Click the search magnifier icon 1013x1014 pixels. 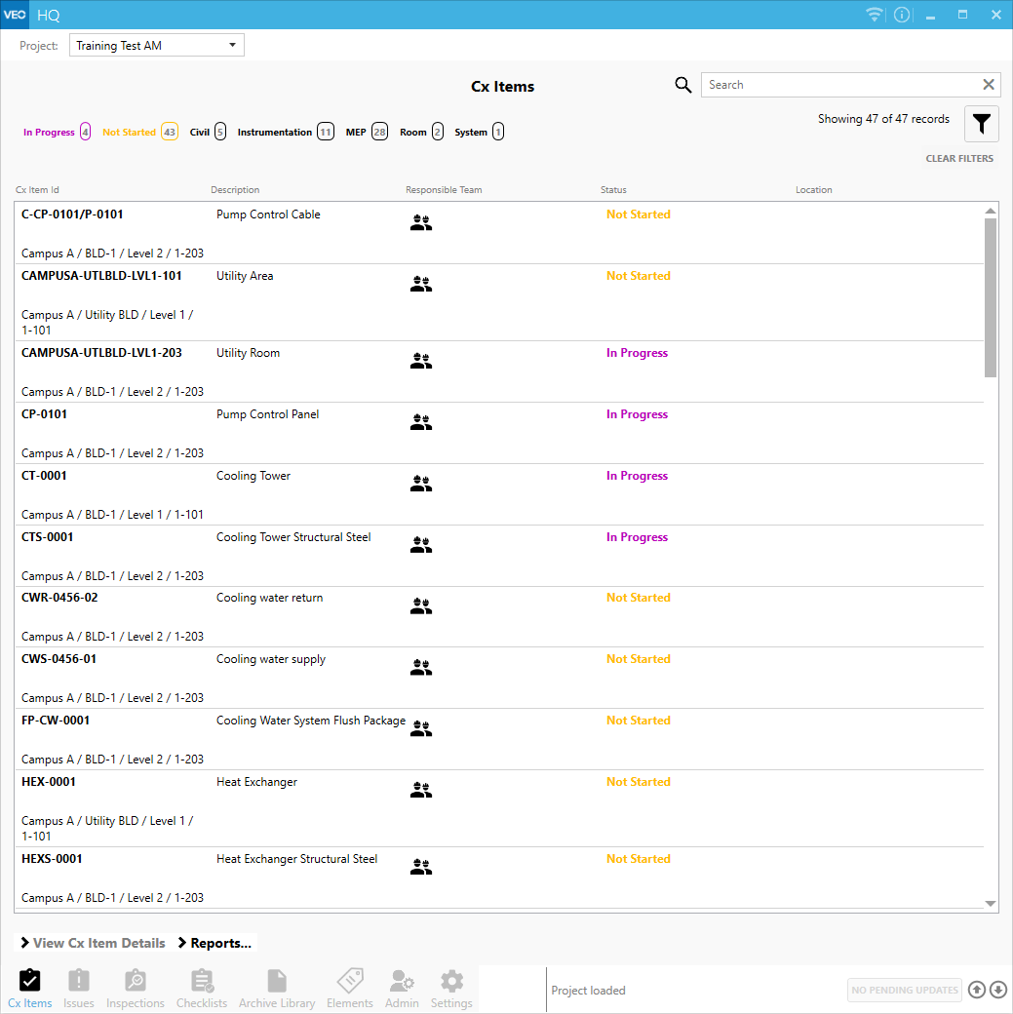683,85
